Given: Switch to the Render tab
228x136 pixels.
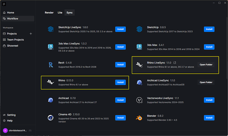Looking at the screenshot, I should point(49,12).
